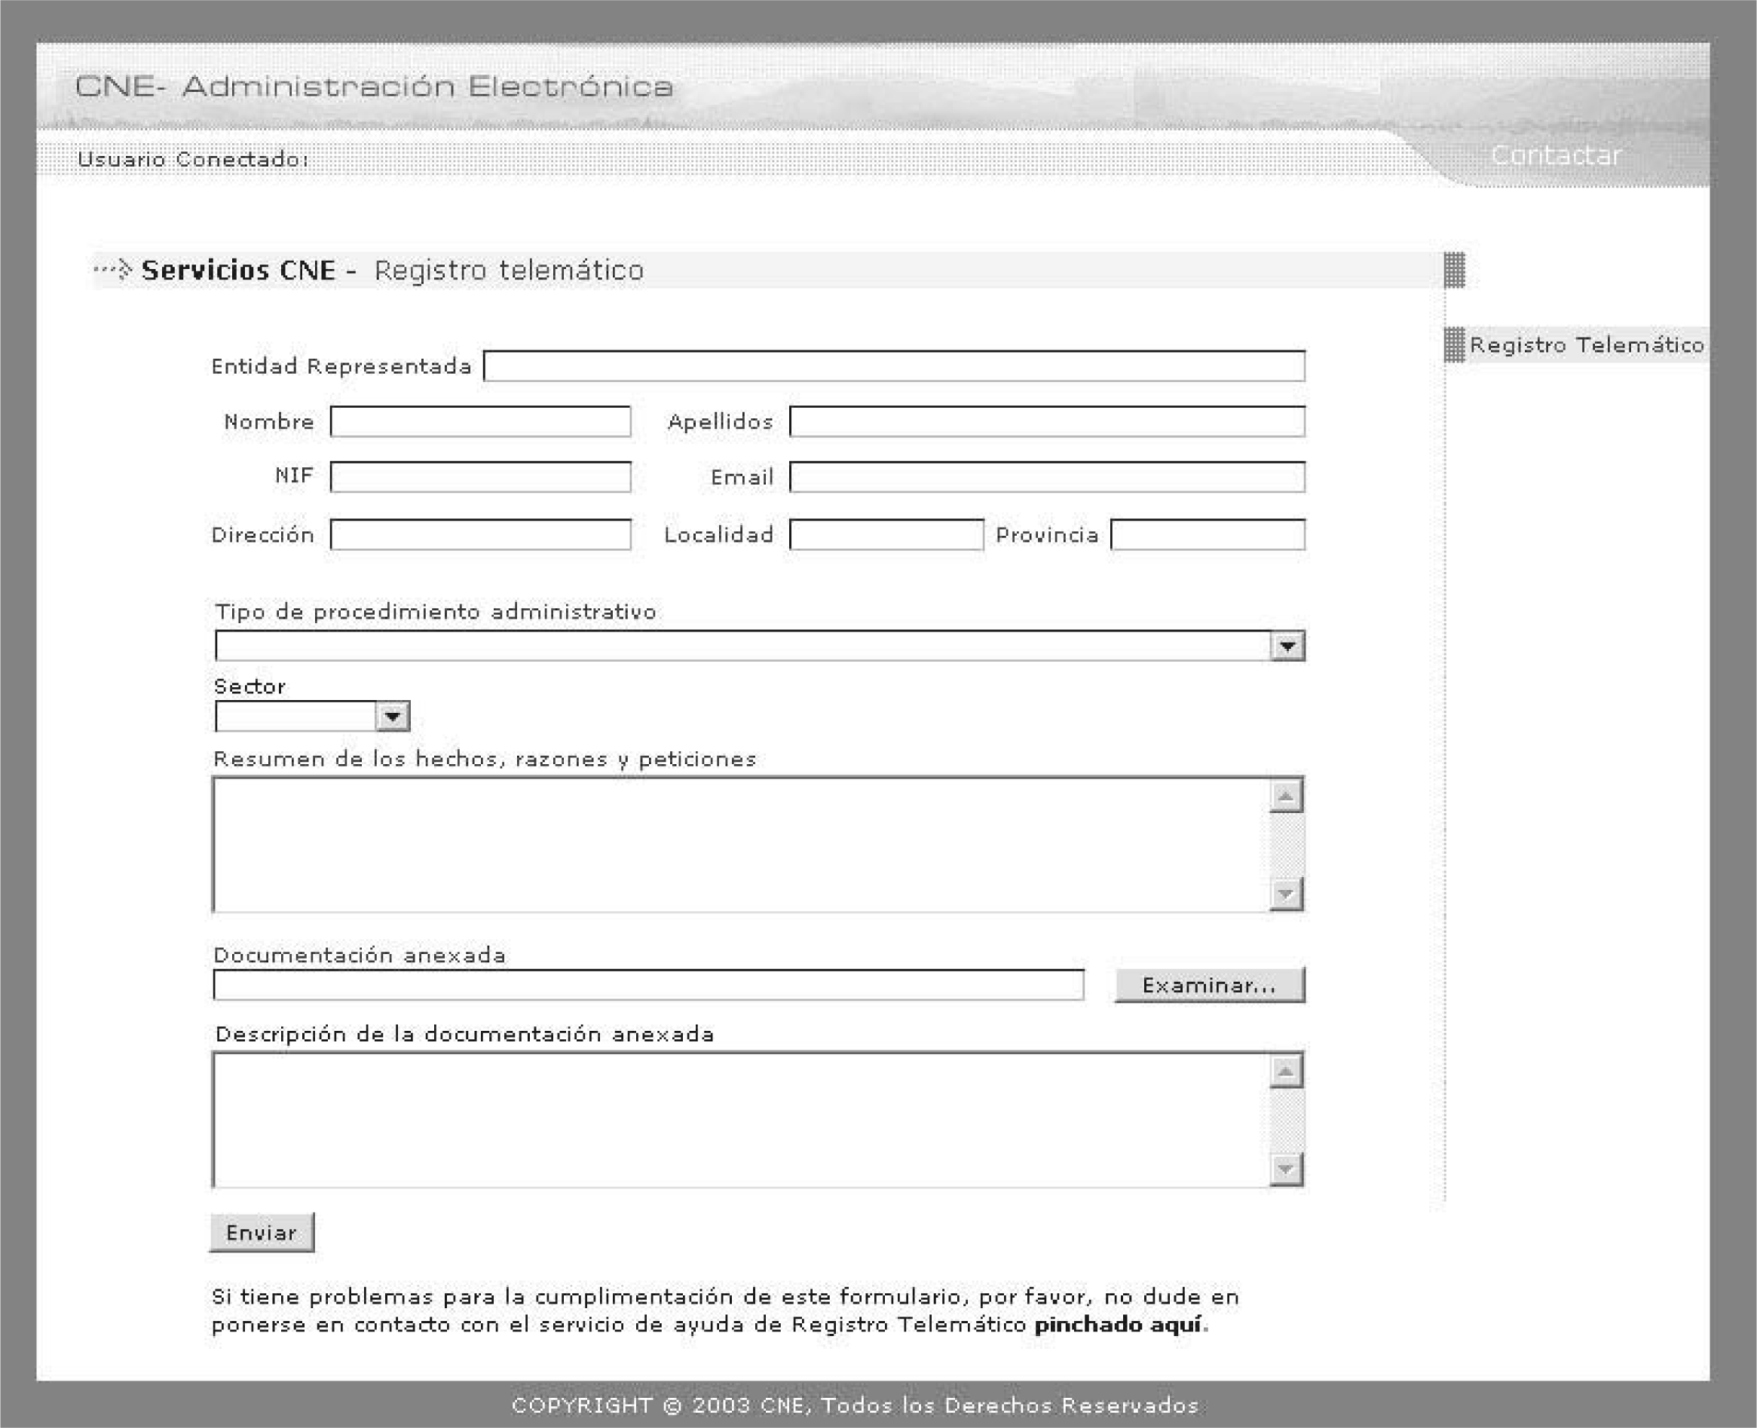Open Tipo de procedimiento administrativo dropdown arrow

(1287, 647)
